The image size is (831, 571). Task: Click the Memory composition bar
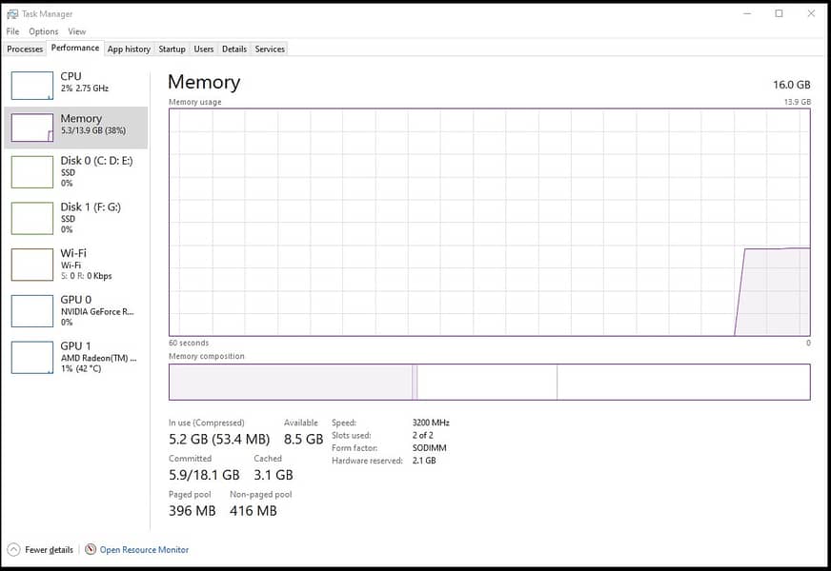tap(489, 382)
